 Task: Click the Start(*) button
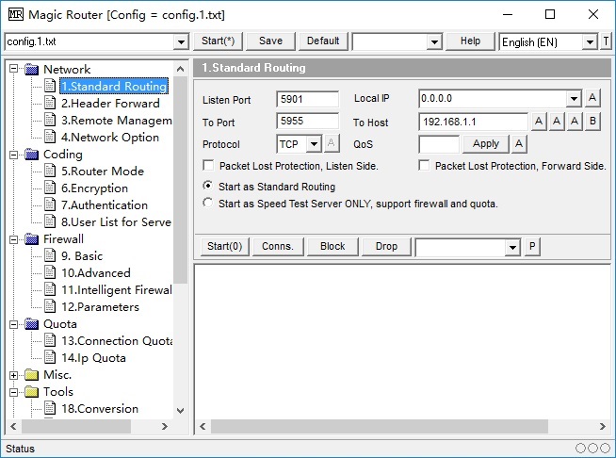pyautogui.click(x=218, y=41)
